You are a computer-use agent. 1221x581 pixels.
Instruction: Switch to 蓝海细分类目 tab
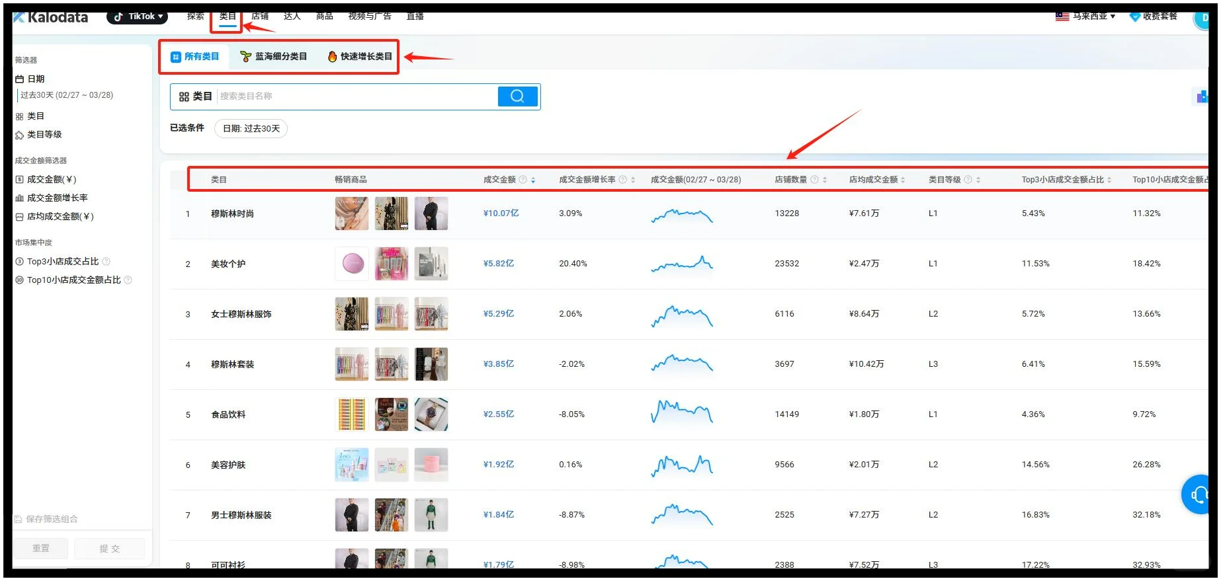[273, 57]
